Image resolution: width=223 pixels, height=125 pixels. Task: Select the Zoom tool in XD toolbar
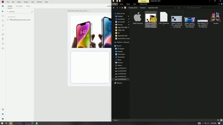point(3,49)
